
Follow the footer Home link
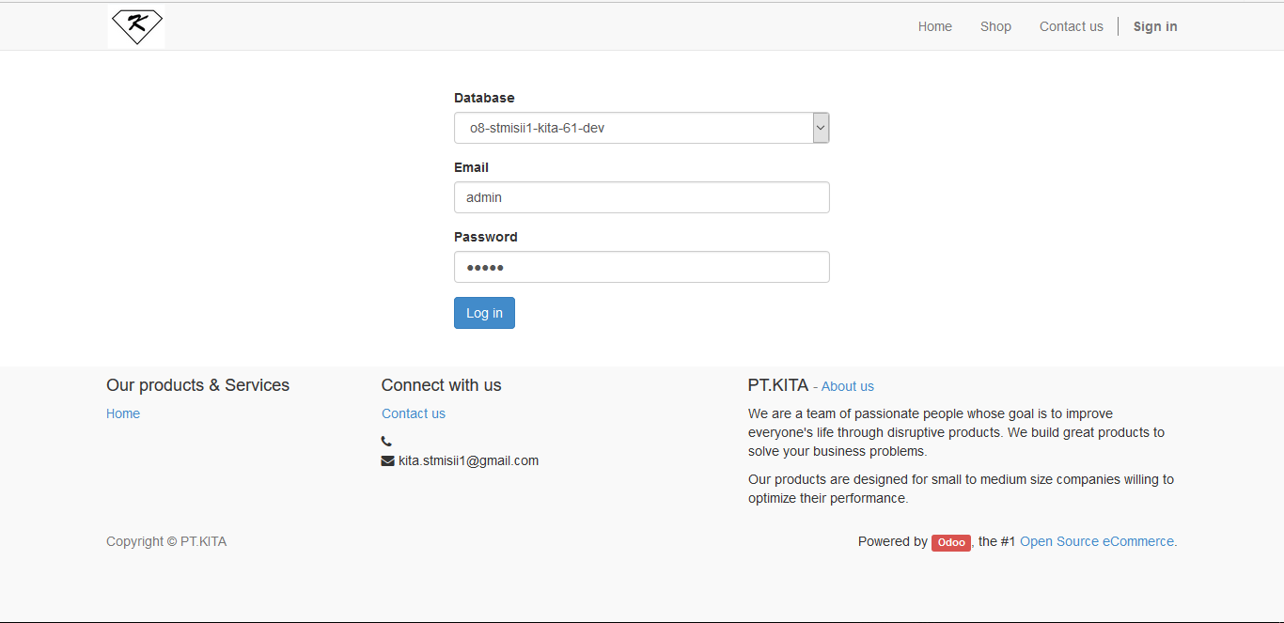[123, 413]
